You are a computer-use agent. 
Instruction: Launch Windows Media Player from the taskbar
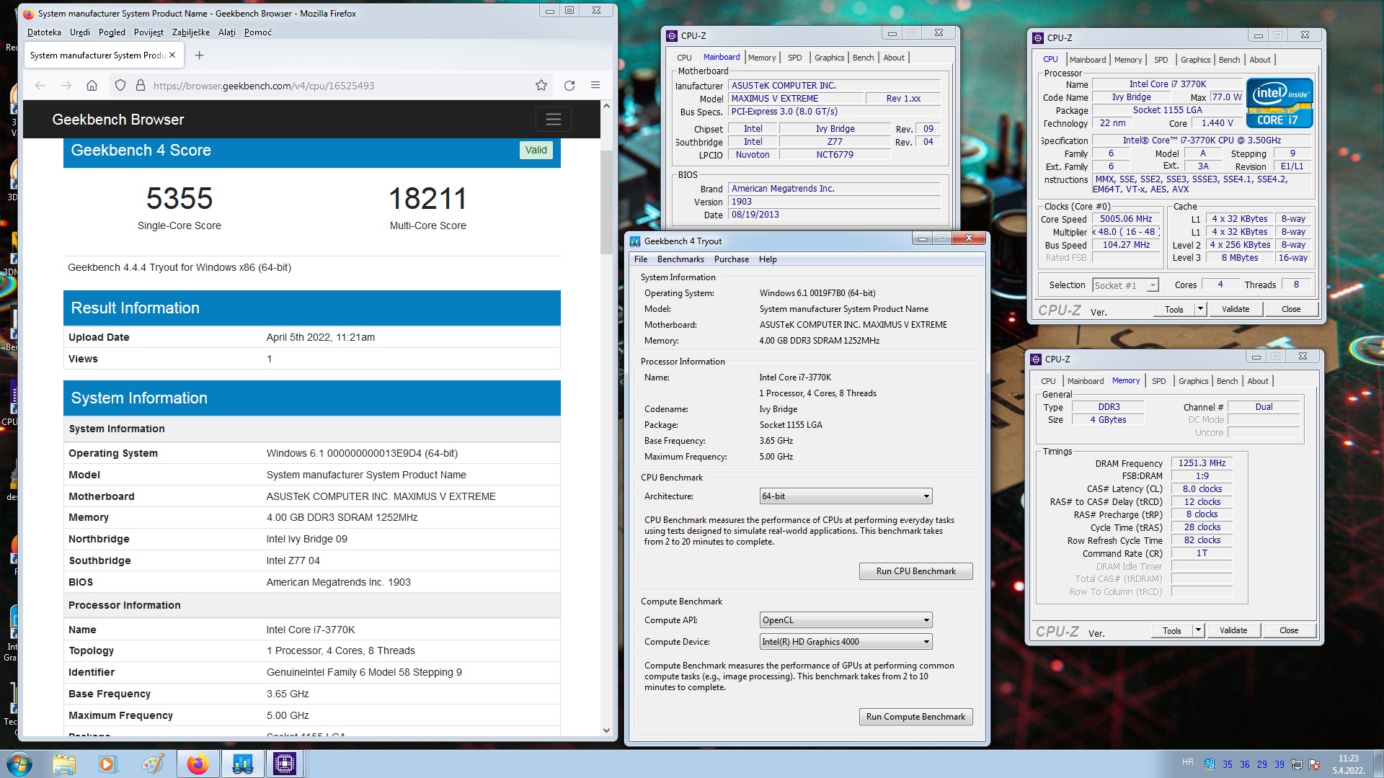click(108, 764)
